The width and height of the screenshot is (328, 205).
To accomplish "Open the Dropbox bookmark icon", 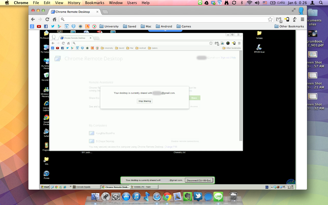I will point(74,26).
